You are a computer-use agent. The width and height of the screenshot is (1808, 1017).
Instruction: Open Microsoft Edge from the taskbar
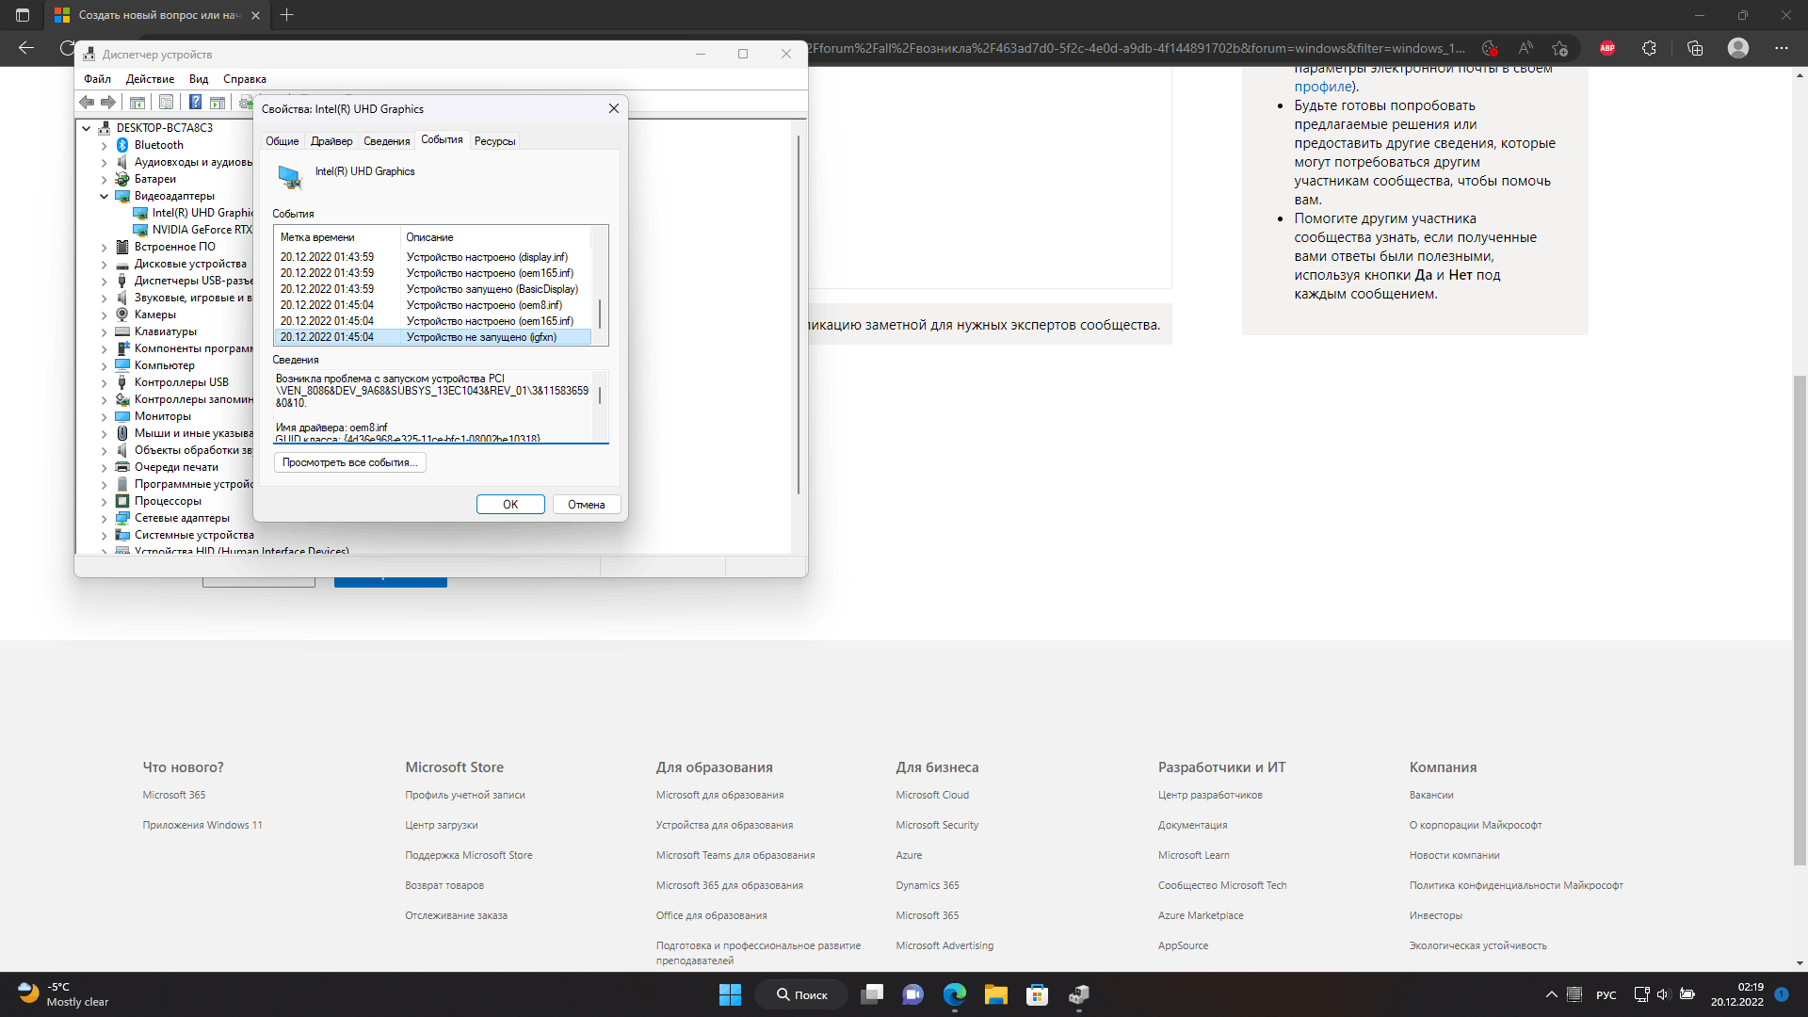955,994
